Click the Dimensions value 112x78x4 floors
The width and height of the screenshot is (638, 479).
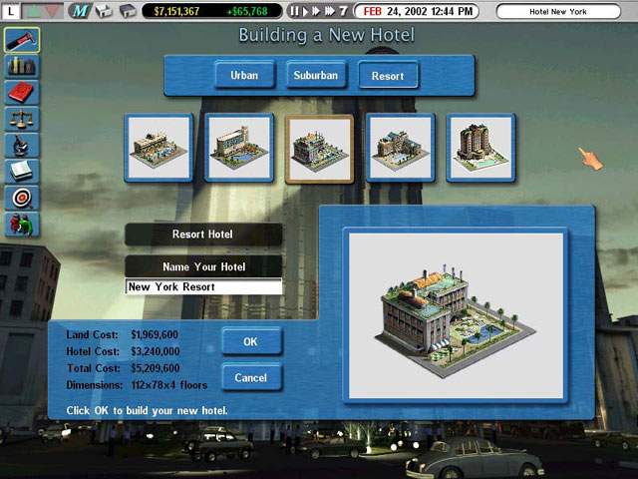click(x=169, y=385)
